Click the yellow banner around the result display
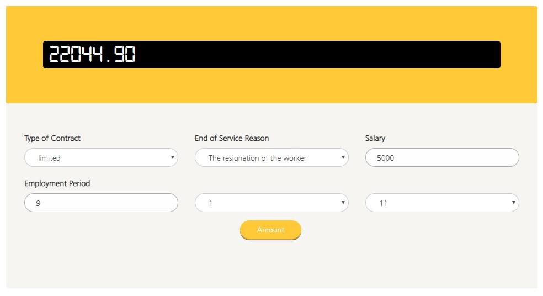 click(x=271, y=87)
